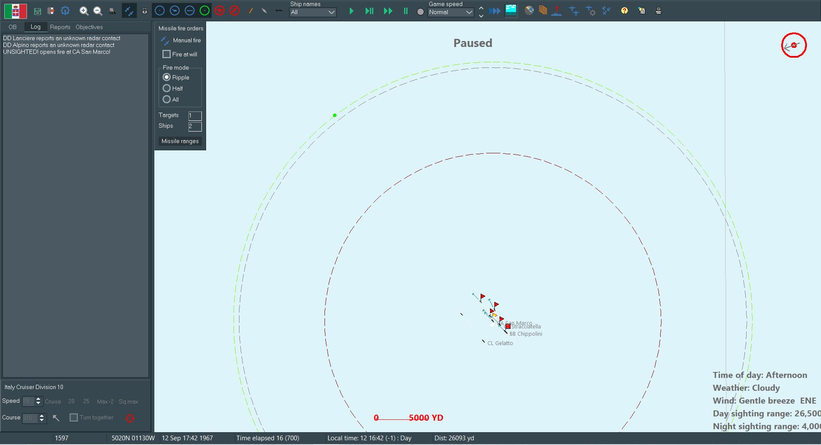Screen dimensions: 821x445
Task: Enable the Fire at will checkbox
Action: tap(167, 54)
